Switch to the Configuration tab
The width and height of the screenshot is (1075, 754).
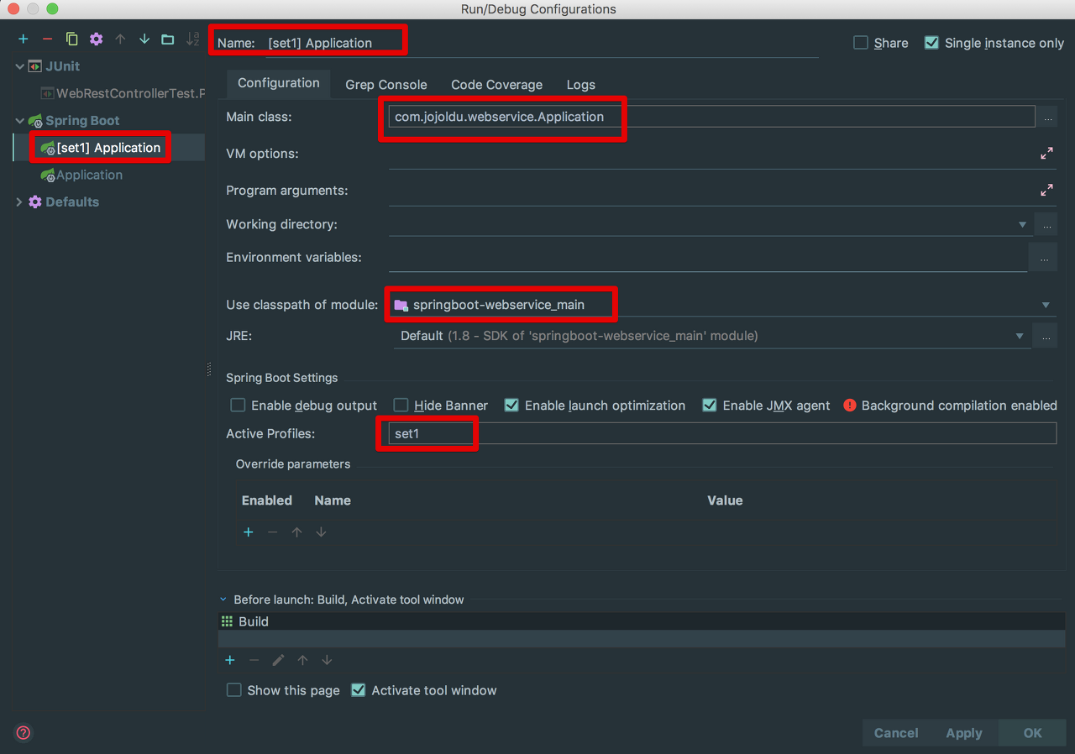point(279,83)
